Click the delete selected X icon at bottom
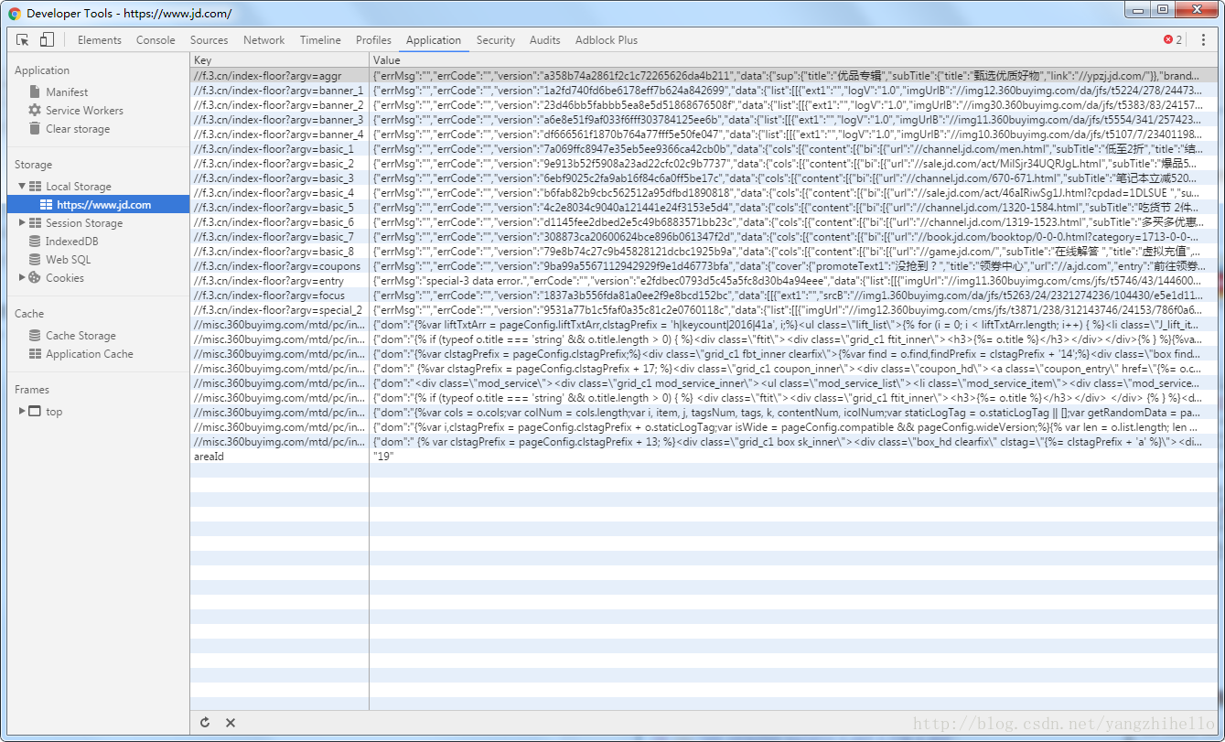 coord(231,723)
